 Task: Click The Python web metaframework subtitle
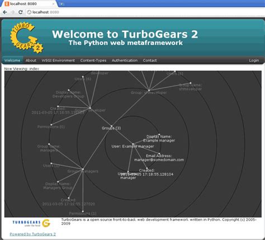pyautogui.click(x=126, y=43)
